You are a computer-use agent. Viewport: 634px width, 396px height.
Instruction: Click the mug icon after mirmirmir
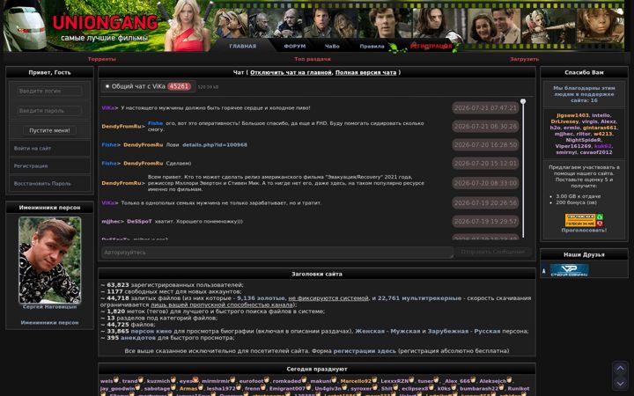click(x=232, y=380)
